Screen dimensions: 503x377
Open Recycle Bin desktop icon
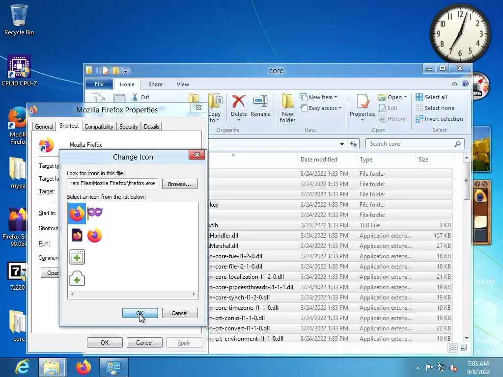tap(19, 20)
